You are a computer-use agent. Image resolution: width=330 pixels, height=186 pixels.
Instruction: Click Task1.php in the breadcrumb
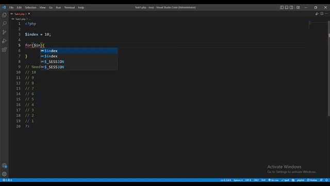[20, 19]
